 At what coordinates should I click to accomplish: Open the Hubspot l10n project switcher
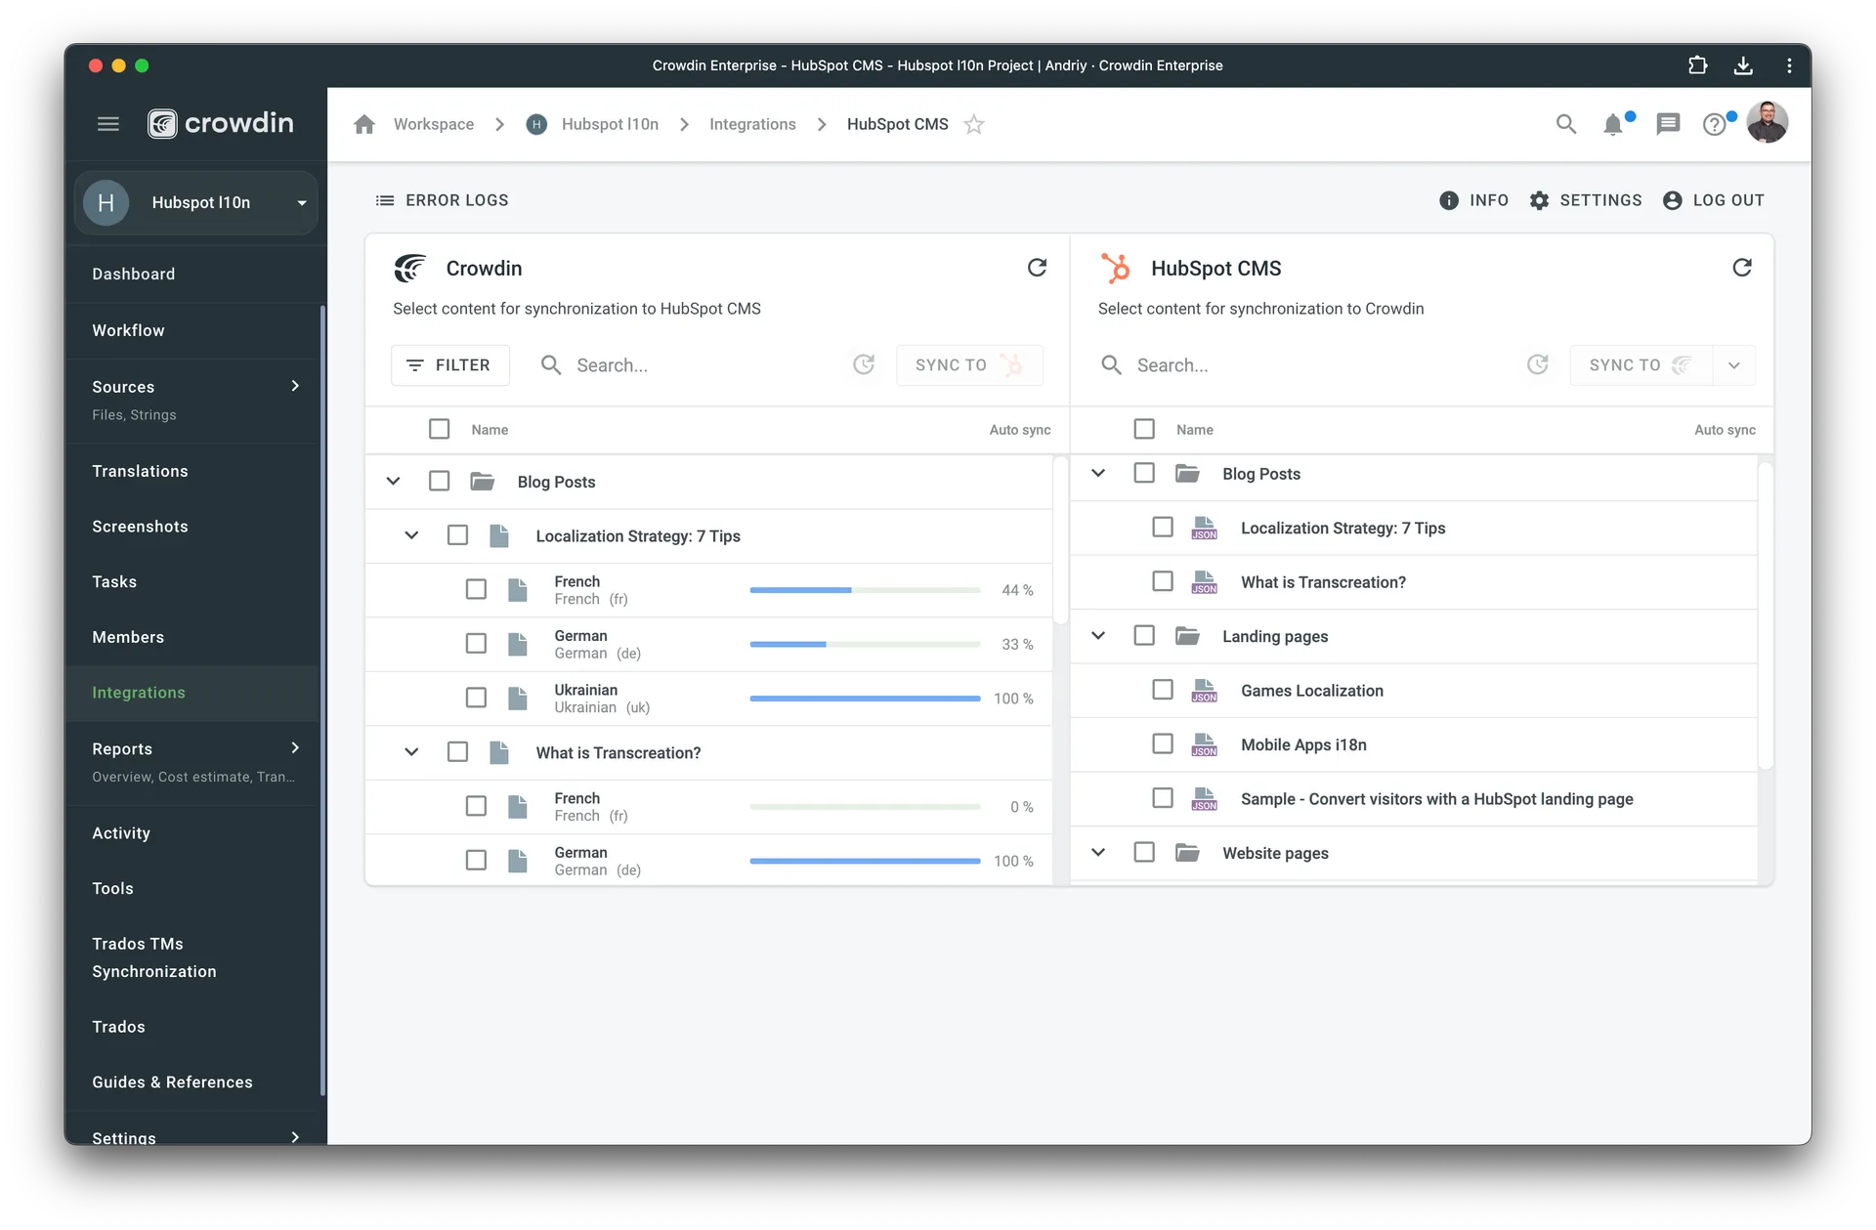coord(196,202)
